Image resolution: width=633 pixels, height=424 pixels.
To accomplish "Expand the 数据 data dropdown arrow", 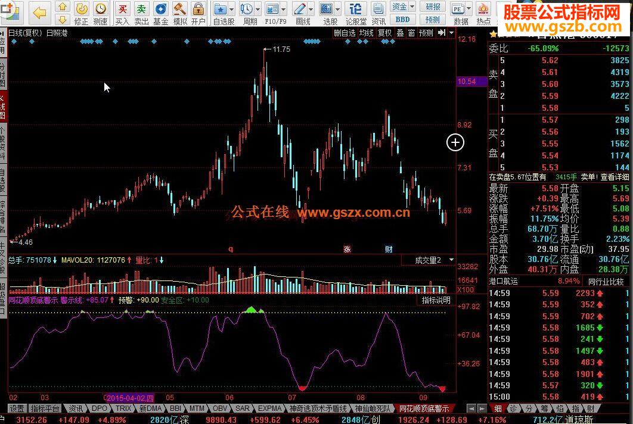I will pos(468,9).
